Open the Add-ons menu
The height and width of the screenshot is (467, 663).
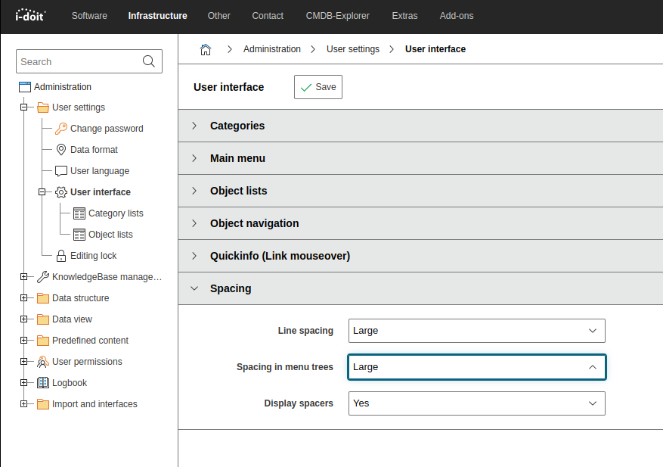tap(457, 16)
